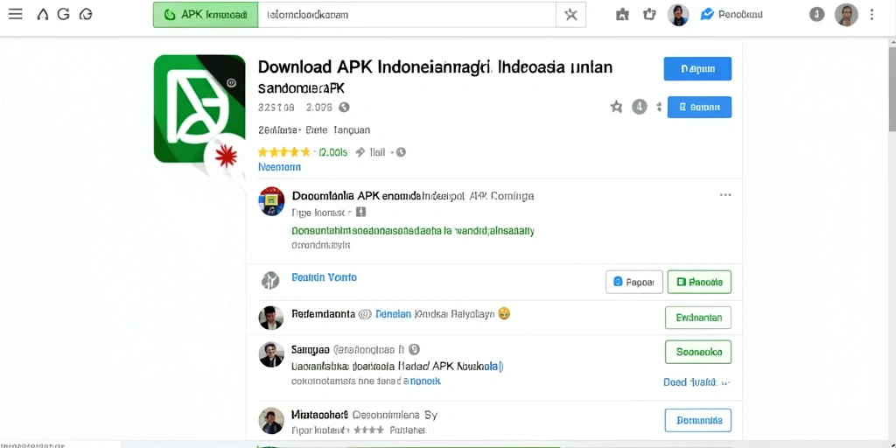Click the avatar in the "Sangpae" row

coord(271,354)
